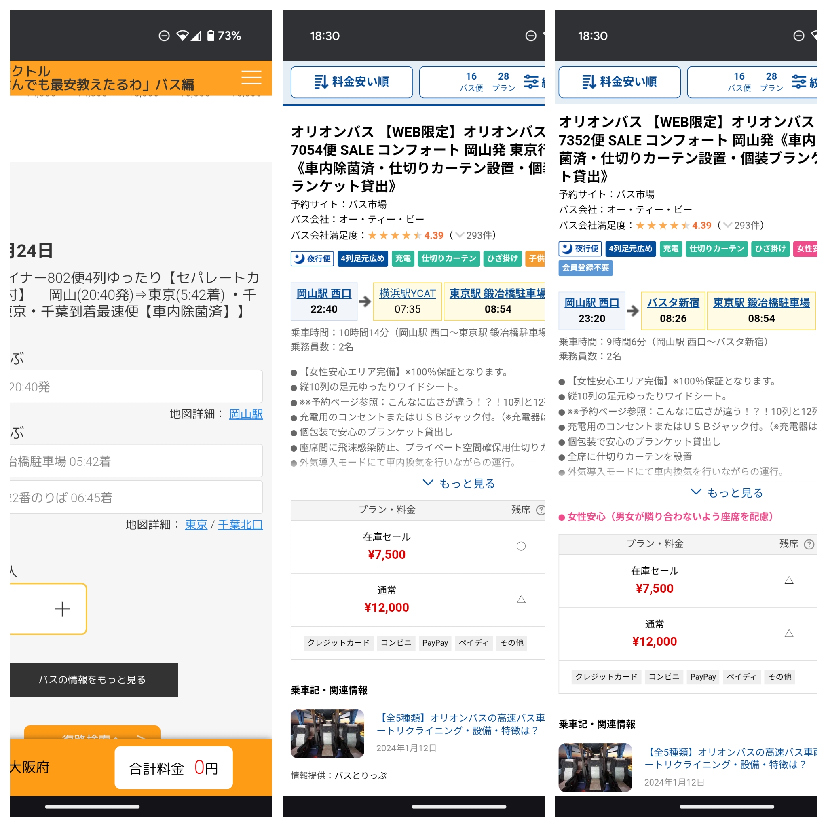Tap 16 バス便 count in middle screen
The width and height of the screenshot is (828, 828).
click(471, 82)
